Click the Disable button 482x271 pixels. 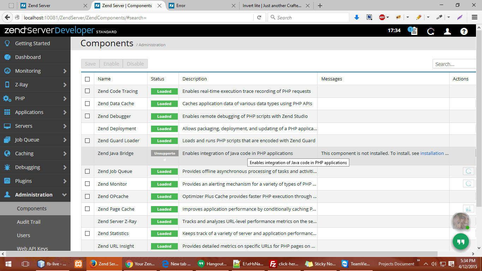[135, 64]
